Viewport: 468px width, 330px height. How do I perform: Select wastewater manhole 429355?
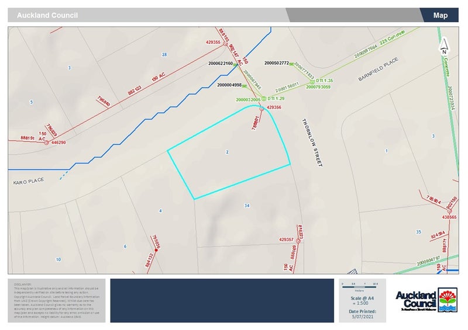click(225, 43)
